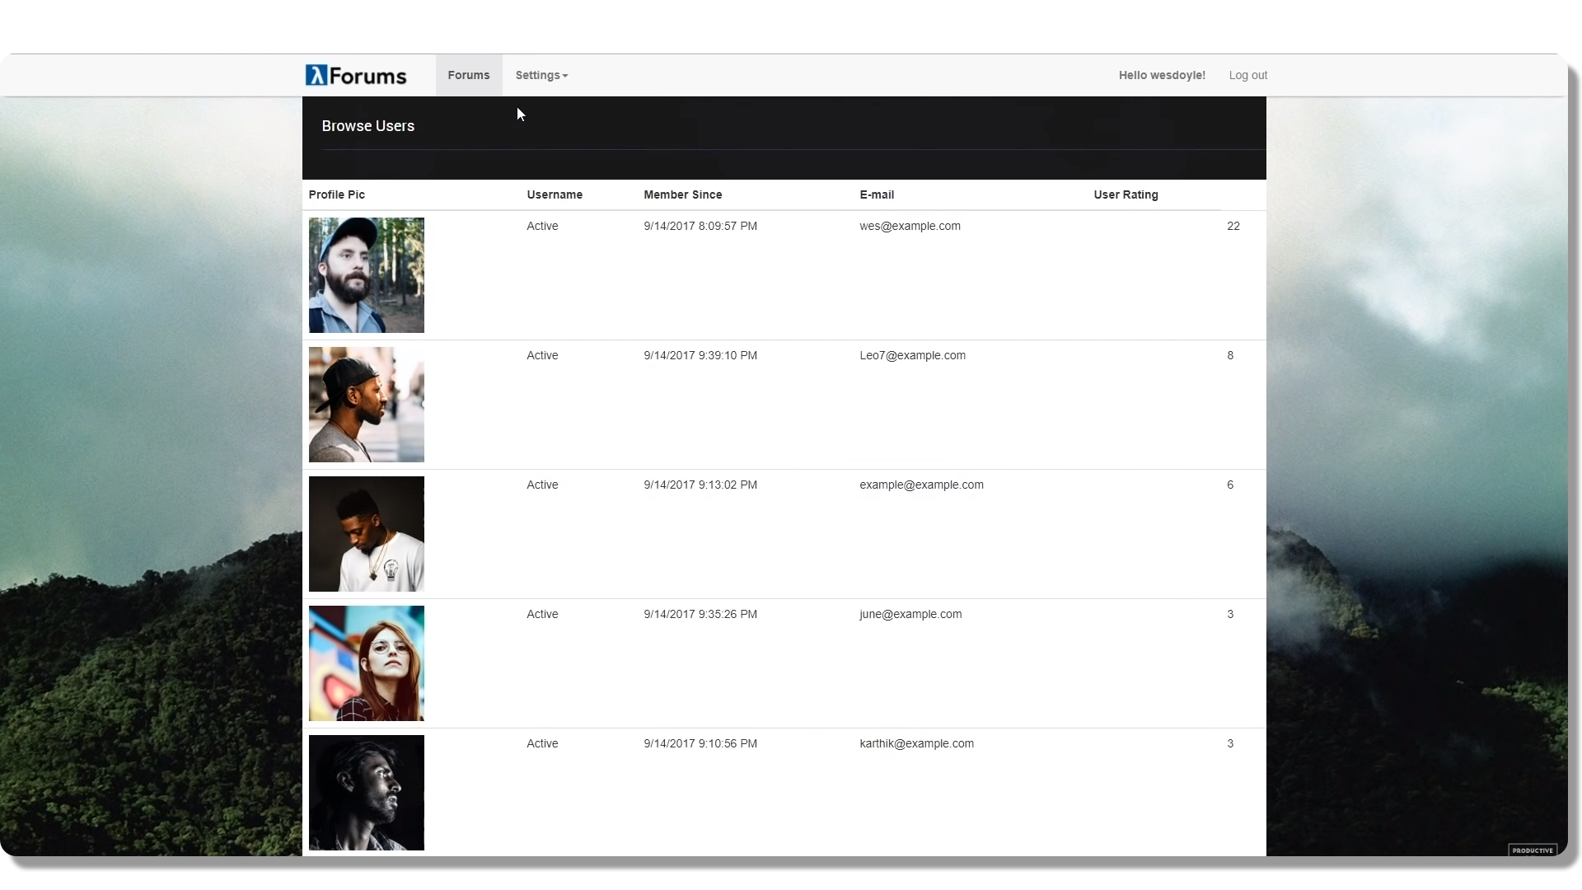1582x890 pixels.
Task: Click the Profile Pic column header
Action: click(x=337, y=194)
